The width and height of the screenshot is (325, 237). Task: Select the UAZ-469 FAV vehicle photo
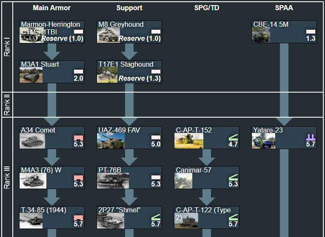111,141
